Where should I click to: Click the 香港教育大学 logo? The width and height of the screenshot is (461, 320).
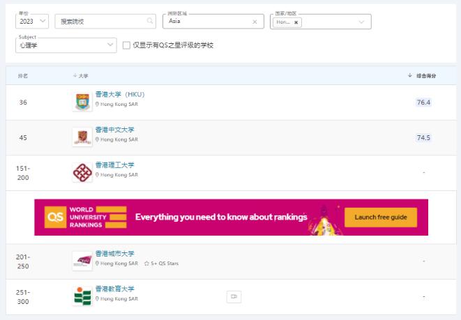82,296
